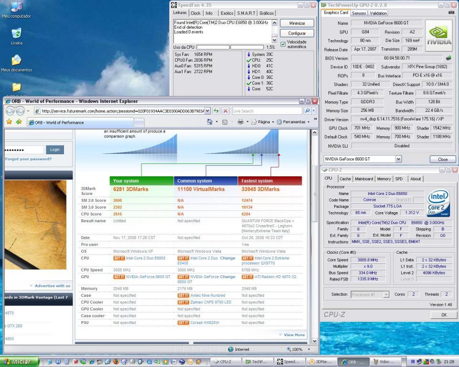Expand the IE toolbar overflow chevron
Image resolution: width=459 pixels, height=367 pixels.
point(315,119)
